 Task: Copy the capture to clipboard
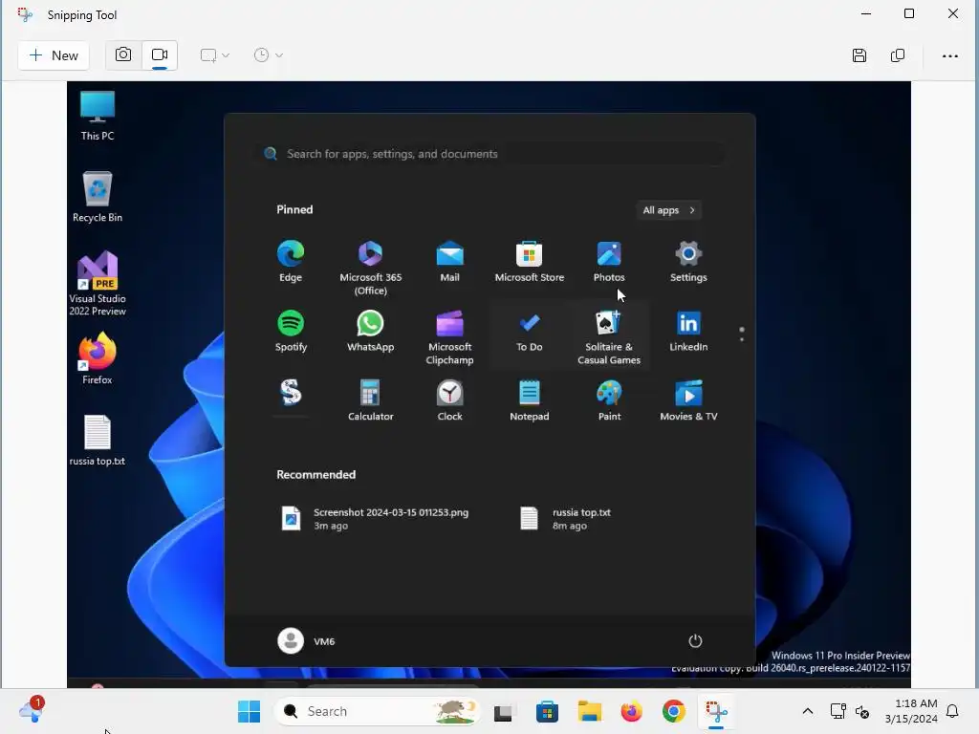point(897,55)
